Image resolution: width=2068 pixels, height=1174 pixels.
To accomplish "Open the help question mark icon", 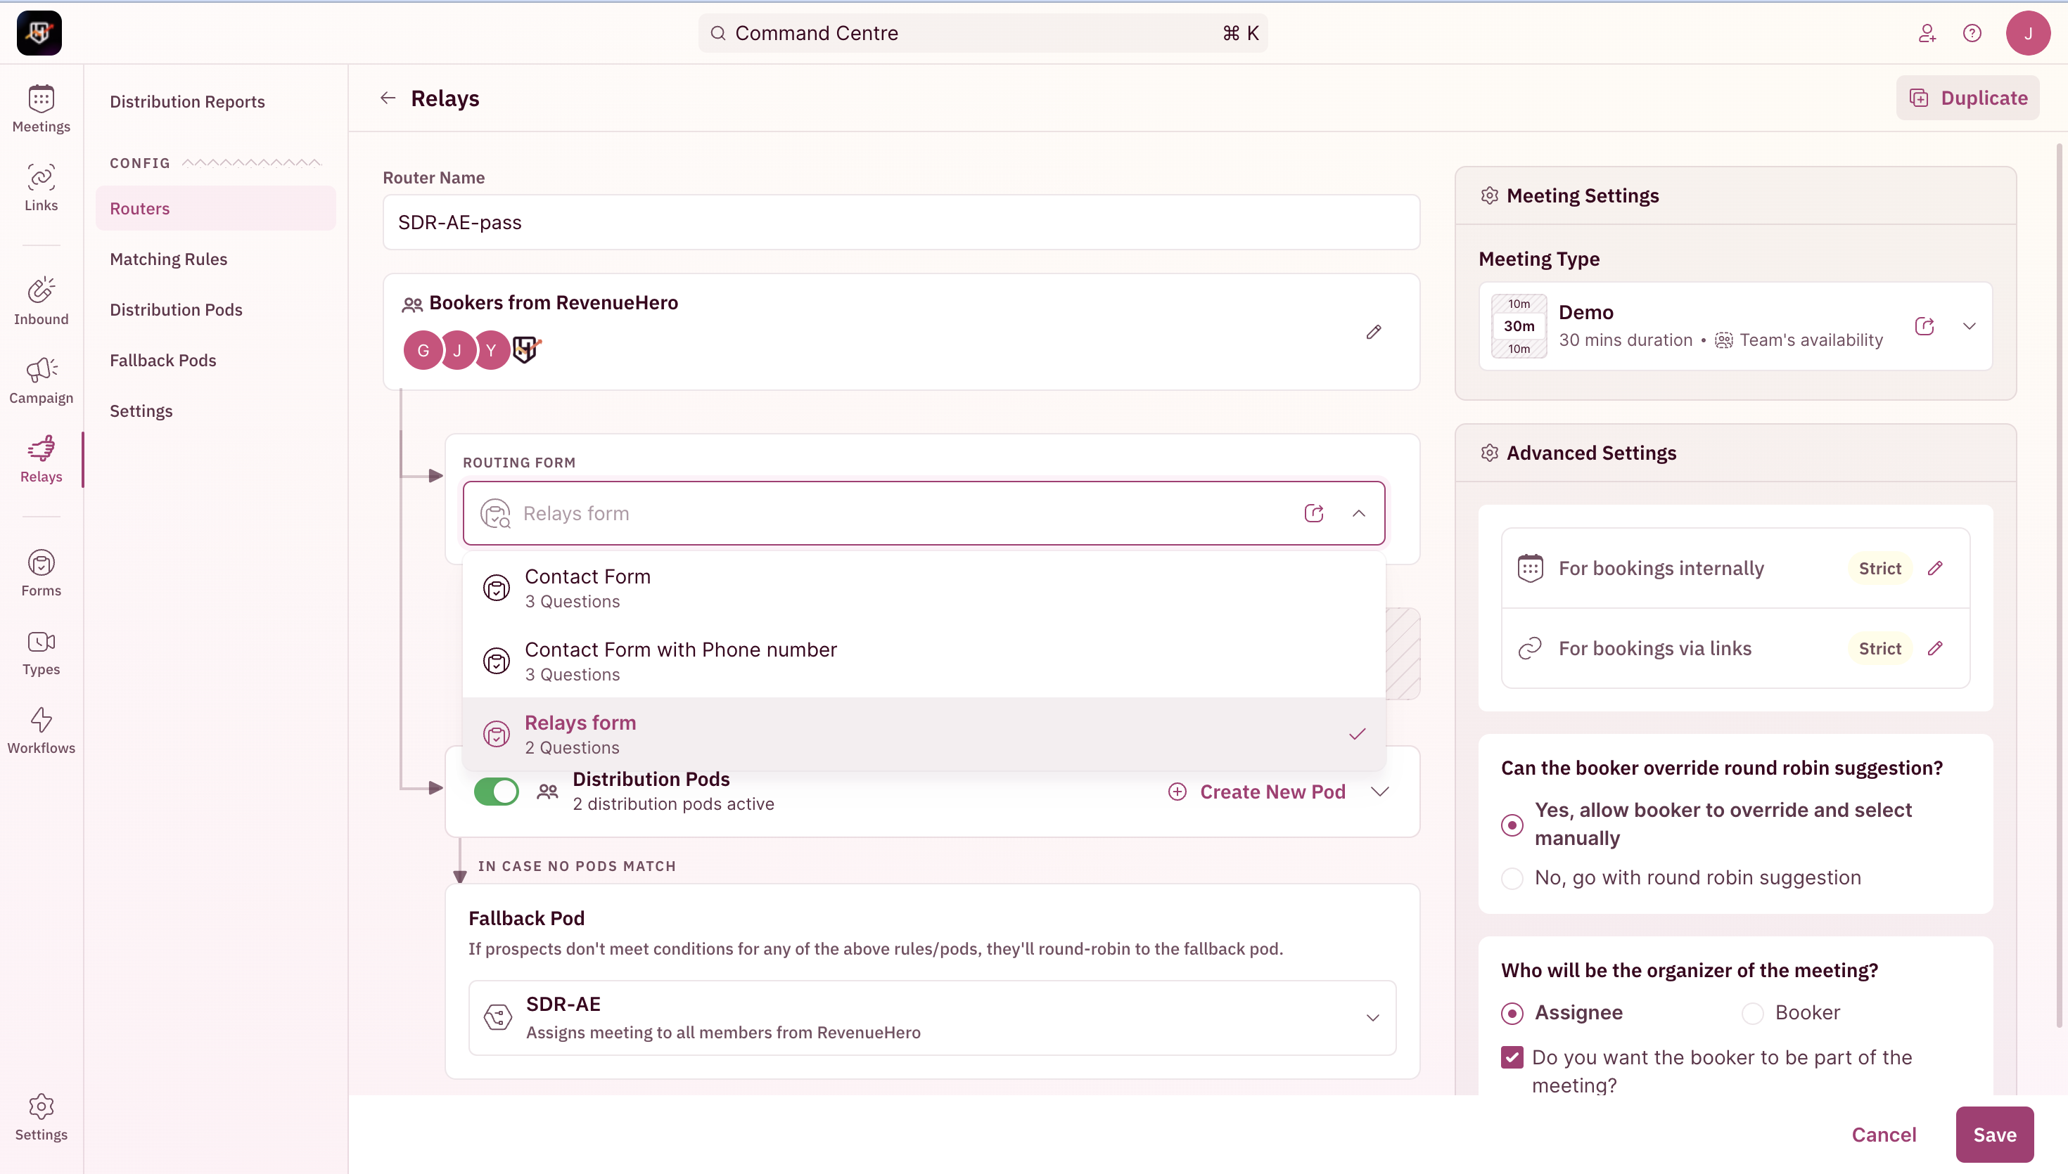I will click(1972, 33).
